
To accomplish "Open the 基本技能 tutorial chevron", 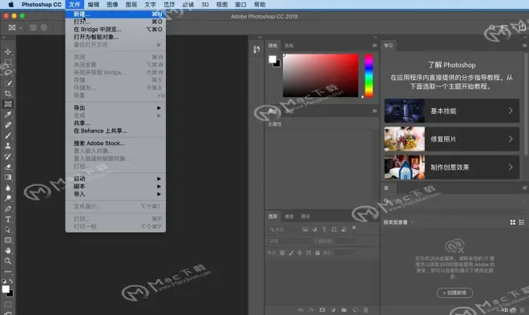I will (511, 111).
